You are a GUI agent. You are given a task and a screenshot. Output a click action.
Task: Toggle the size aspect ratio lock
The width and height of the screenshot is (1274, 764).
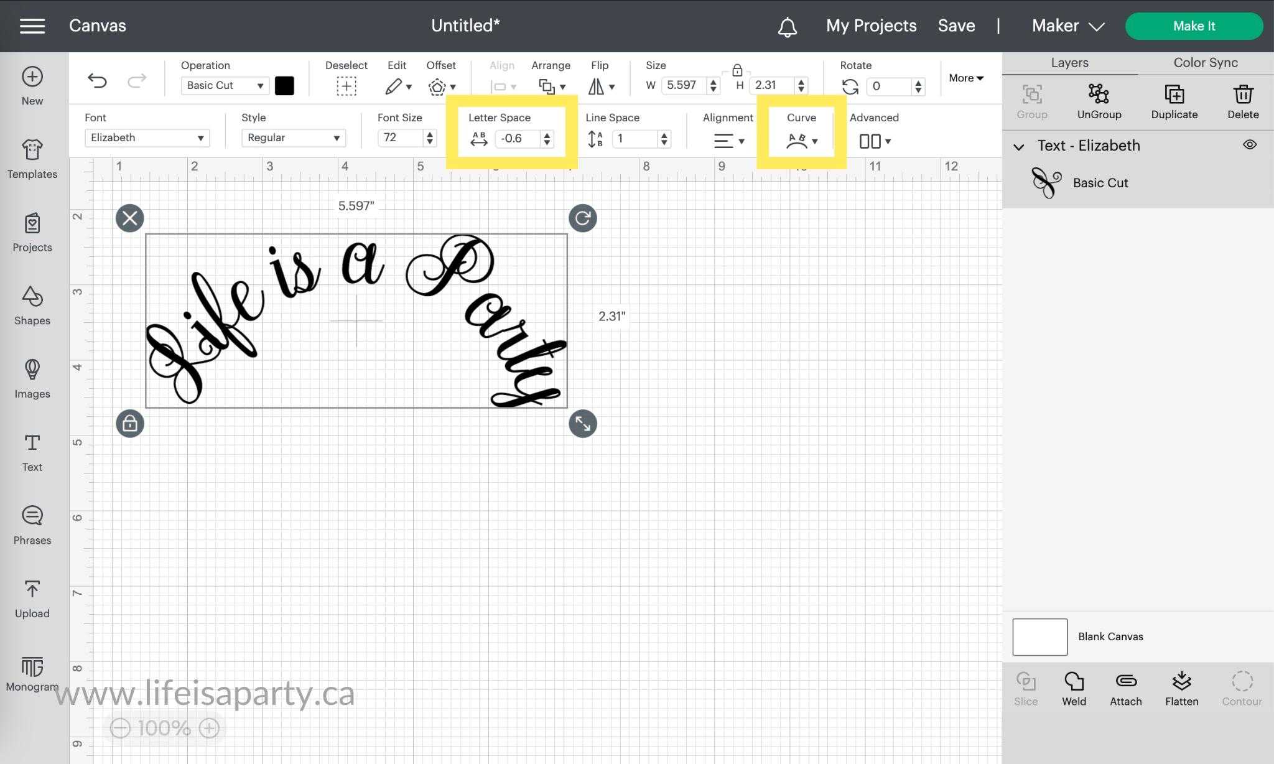coord(737,70)
